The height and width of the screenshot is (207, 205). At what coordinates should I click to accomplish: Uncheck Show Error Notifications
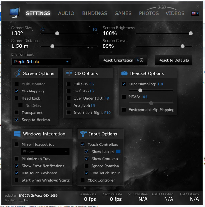(x=17, y=166)
